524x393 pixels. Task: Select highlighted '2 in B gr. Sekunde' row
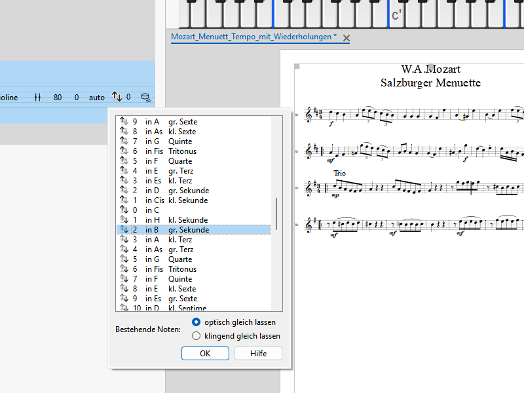coord(194,230)
